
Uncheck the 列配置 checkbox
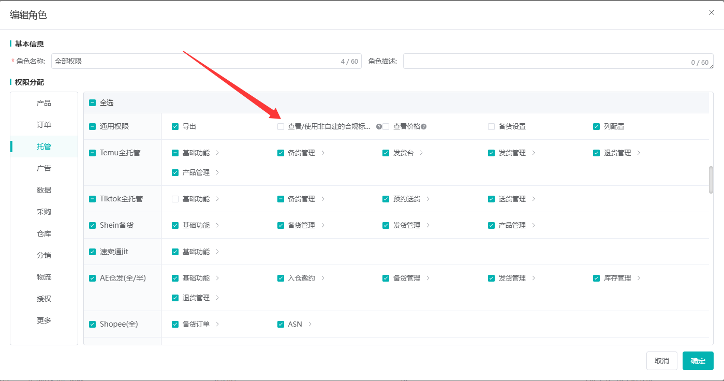click(597, 127)
